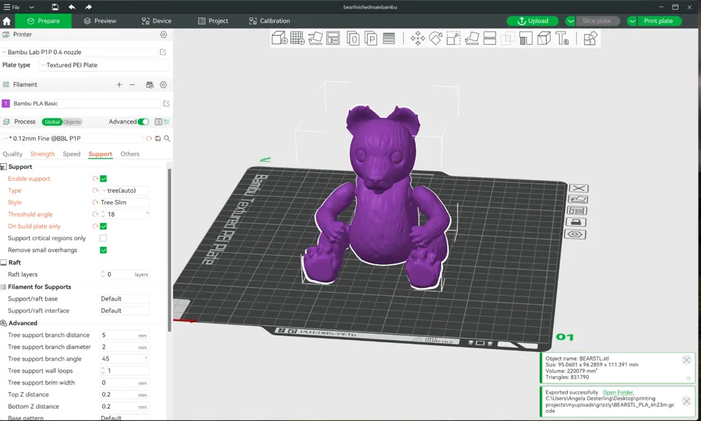Switch to the Preview tab

[x=100, y=21]
